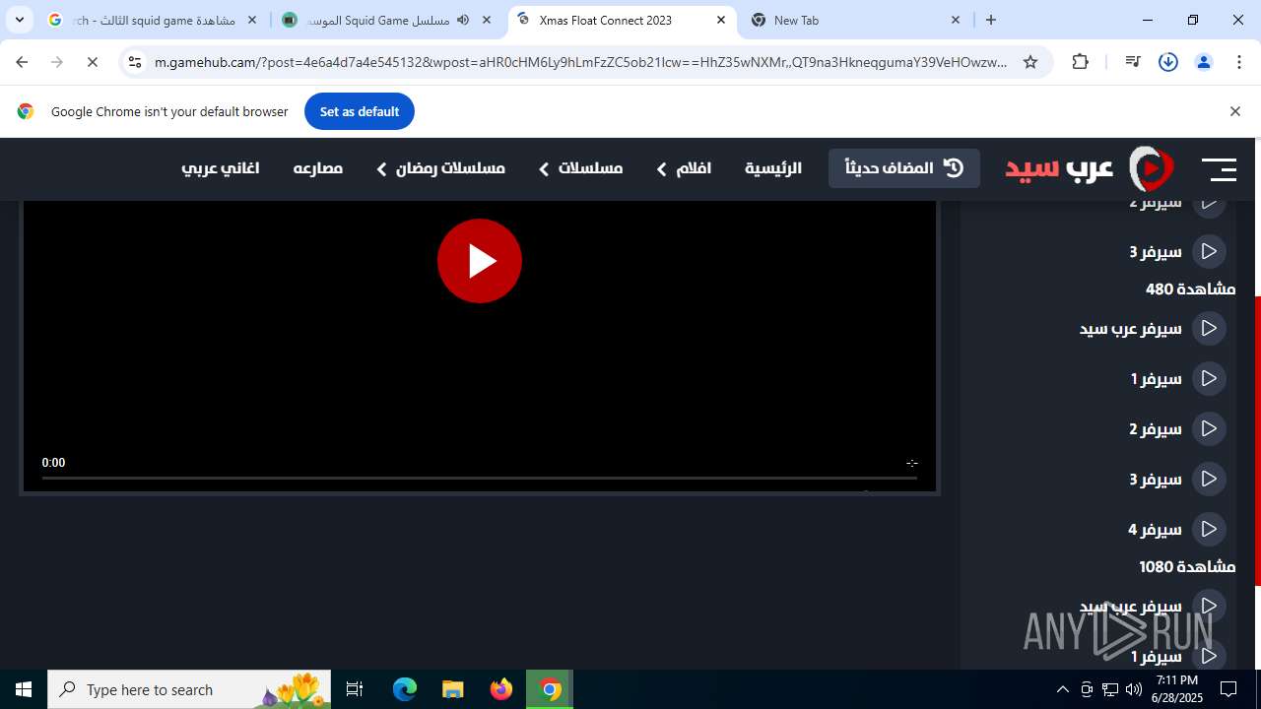Click the مشاهدة 1080 heading
This screenshot has height=709, width=1261.
click(1187, 566)
